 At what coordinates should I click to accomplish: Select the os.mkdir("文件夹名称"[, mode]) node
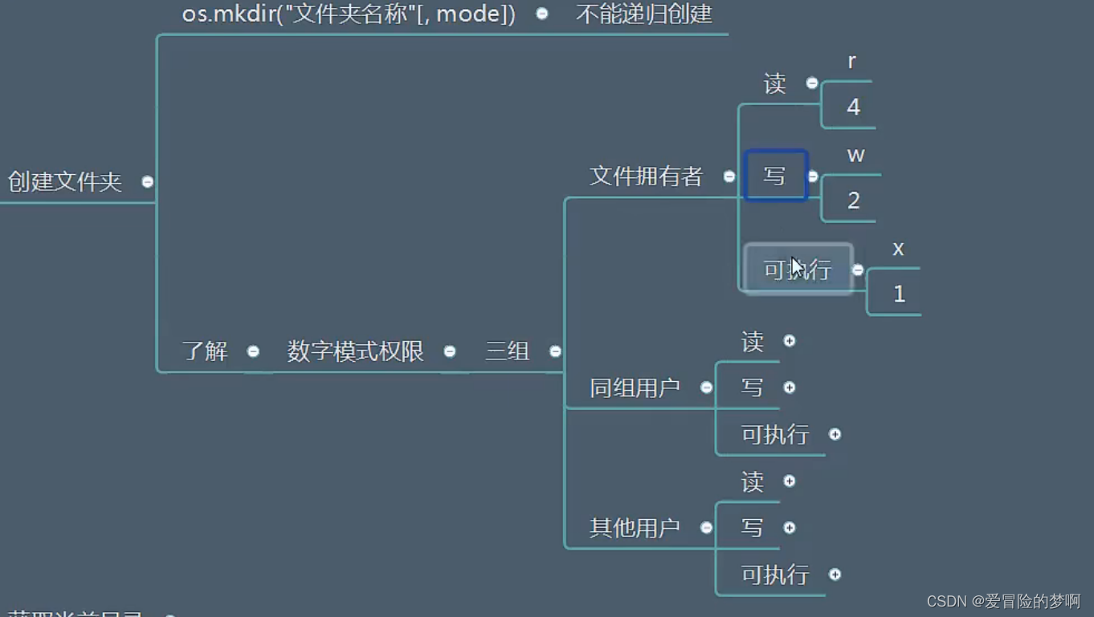(x=349, y=14)
